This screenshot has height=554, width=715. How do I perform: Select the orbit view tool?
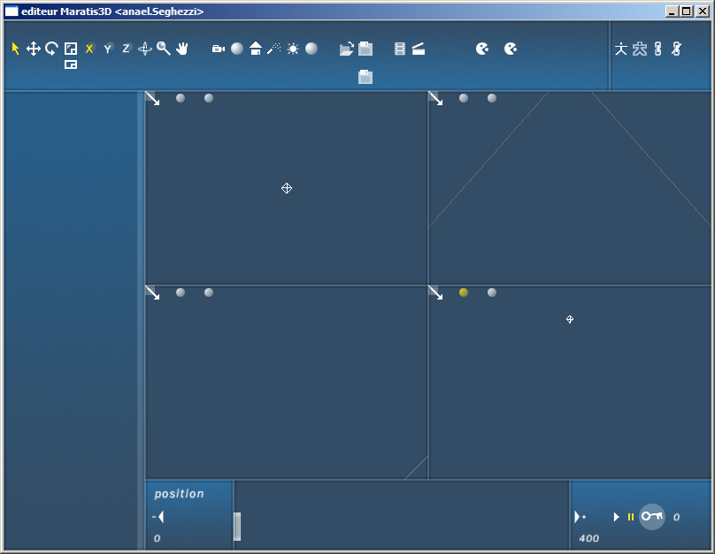(145, 49)
